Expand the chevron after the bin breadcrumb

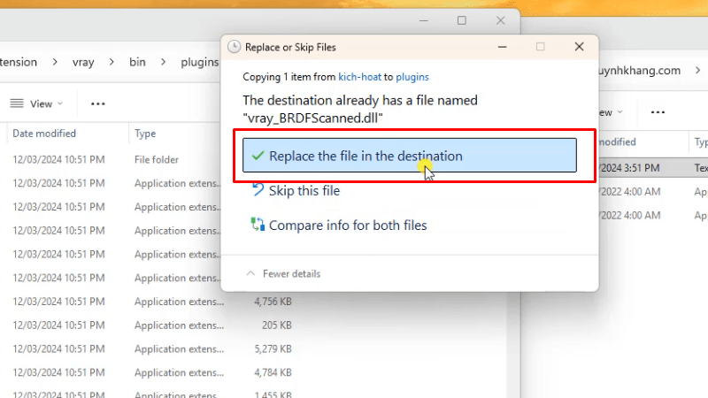click(x=161, y=62)
